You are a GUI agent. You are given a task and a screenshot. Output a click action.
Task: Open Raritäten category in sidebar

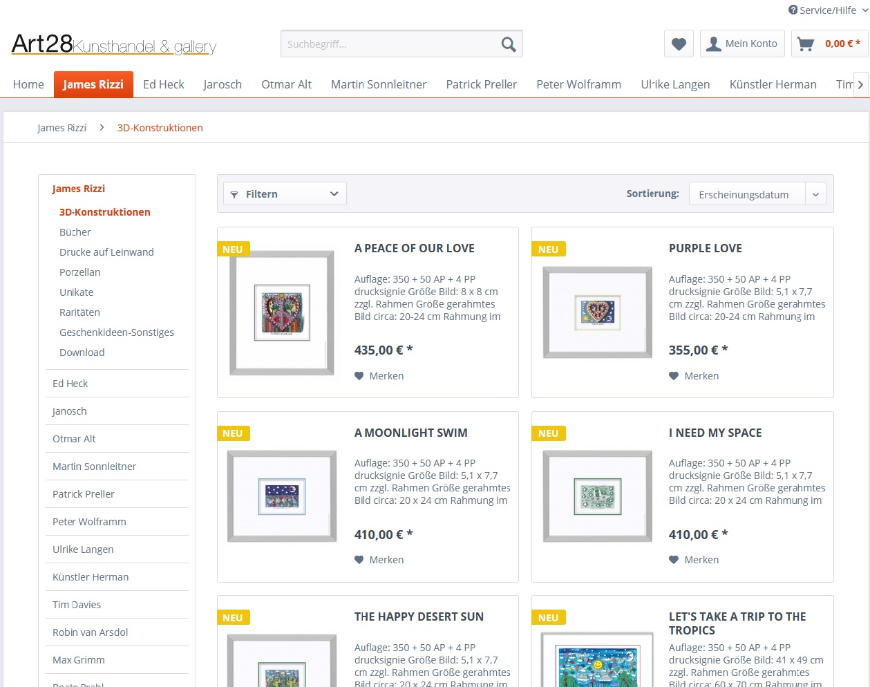79,312
